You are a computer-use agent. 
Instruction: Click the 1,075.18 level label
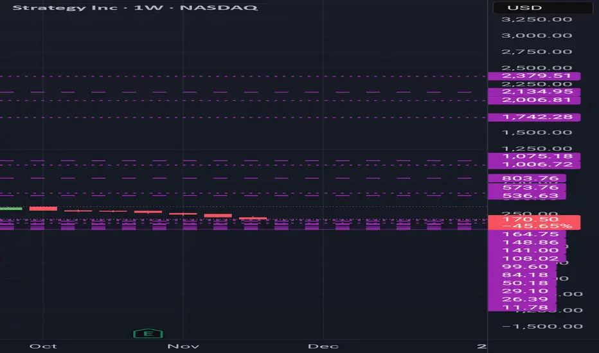[533, 156]
